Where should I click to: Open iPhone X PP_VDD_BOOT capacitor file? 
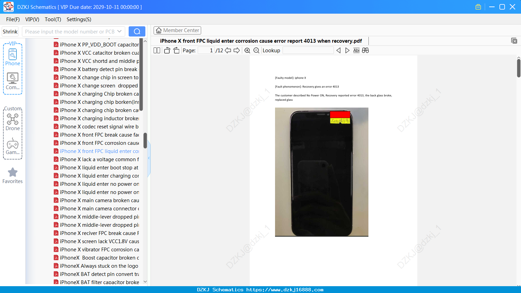96,45
